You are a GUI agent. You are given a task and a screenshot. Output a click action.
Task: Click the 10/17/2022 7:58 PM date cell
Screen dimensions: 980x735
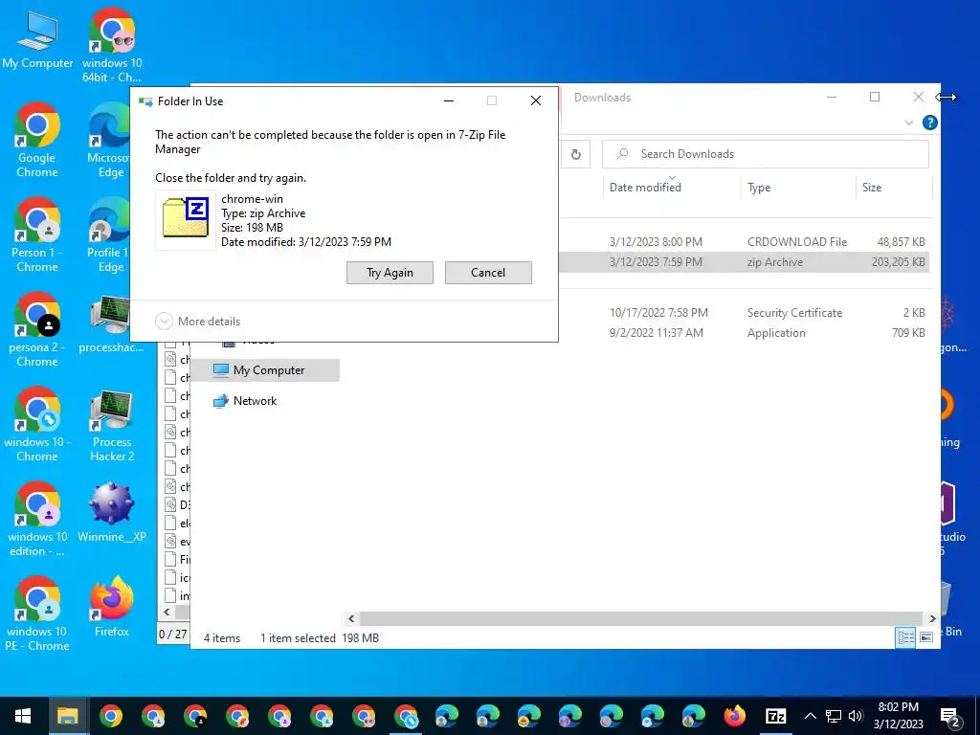click(658, 313)
